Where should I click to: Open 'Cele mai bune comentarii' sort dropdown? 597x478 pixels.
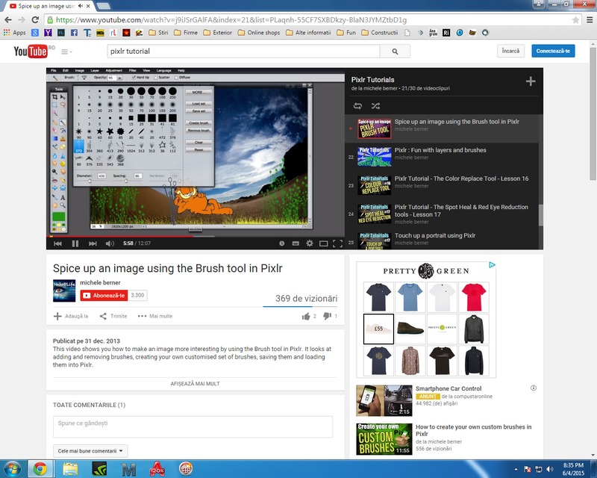pyautogui.click(x=90, y=451)
